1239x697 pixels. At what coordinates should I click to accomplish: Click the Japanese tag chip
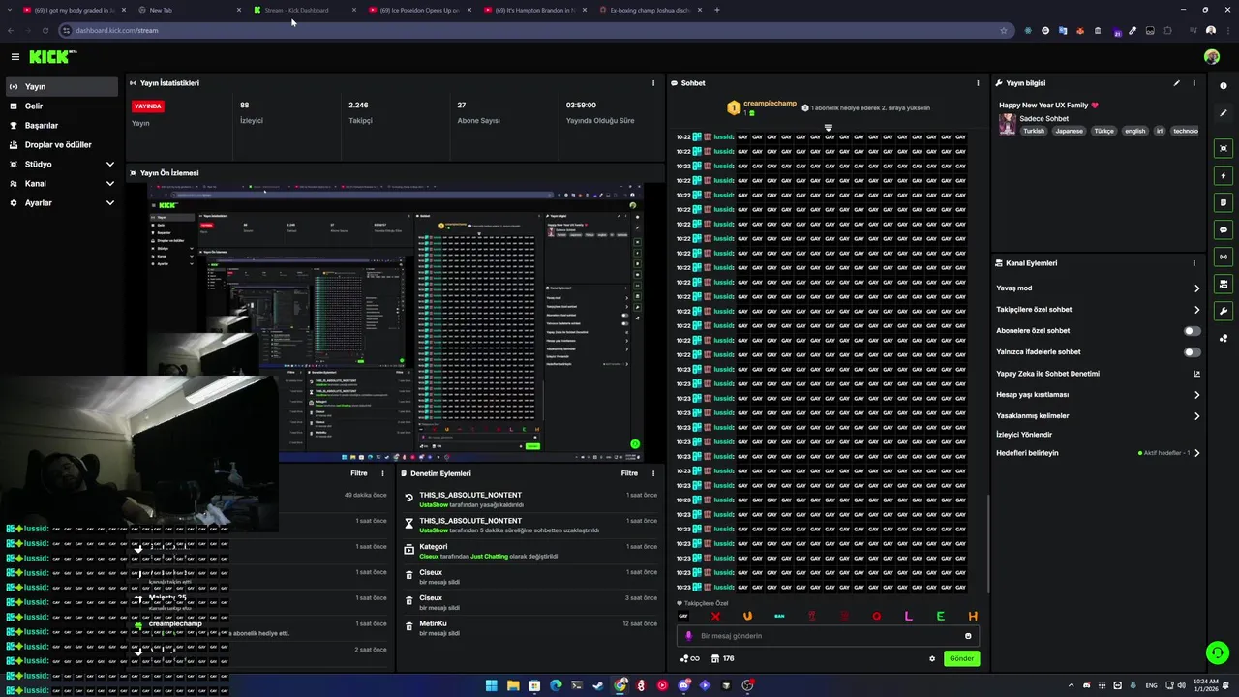(x=1069, y=131)
